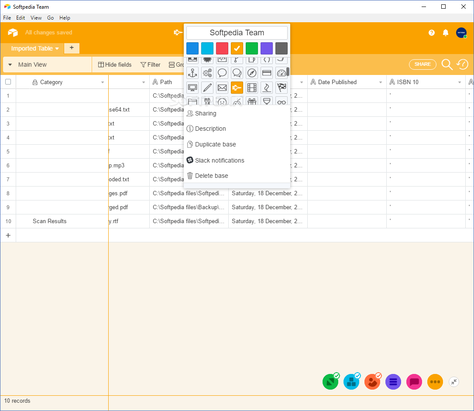The width and height of the screenshot is (474, 411).
Task: Open the Go menu
Action: pos(51,18)
